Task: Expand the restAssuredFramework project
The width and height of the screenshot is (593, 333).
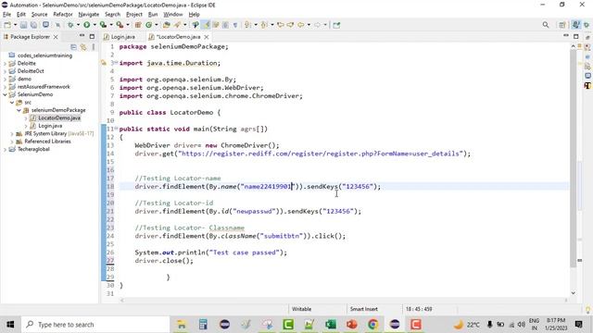Action: (x=5, y=87)
